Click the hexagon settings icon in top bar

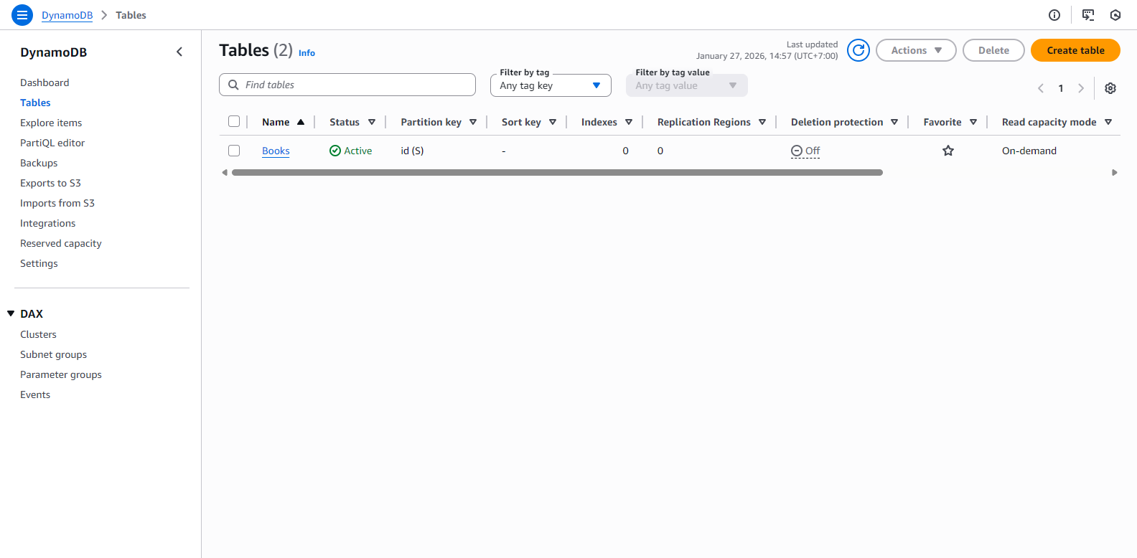pos(1115,15)
